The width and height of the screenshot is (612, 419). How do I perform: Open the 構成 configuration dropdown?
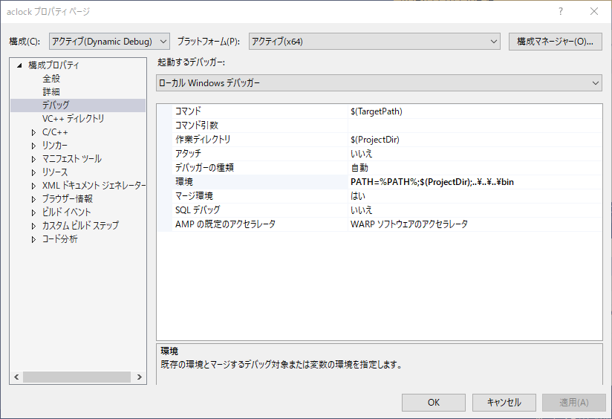point(109,42)
